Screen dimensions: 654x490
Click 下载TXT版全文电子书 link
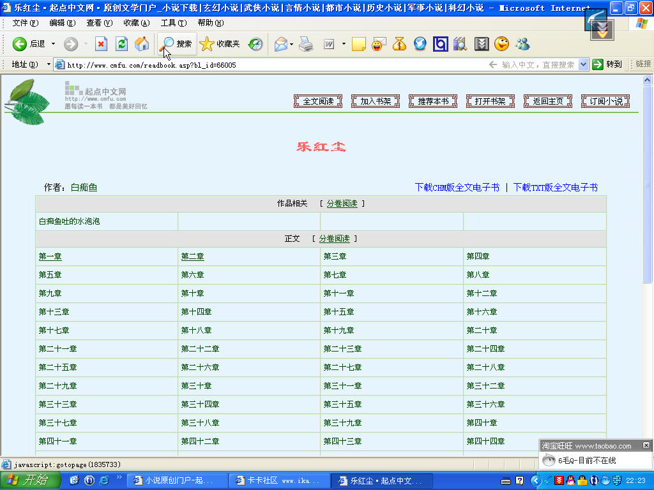[555, 188]
